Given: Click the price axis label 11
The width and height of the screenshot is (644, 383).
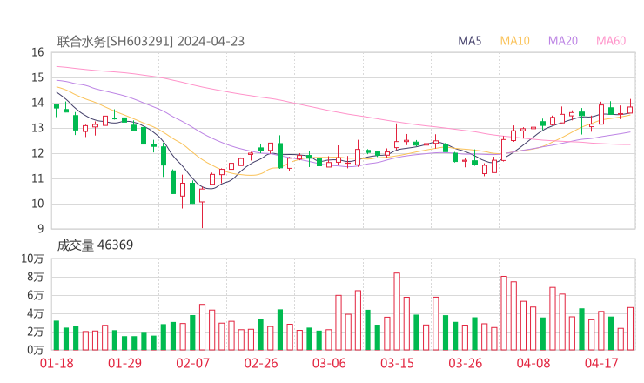Looking at the screenshot, I should point(37,178).
